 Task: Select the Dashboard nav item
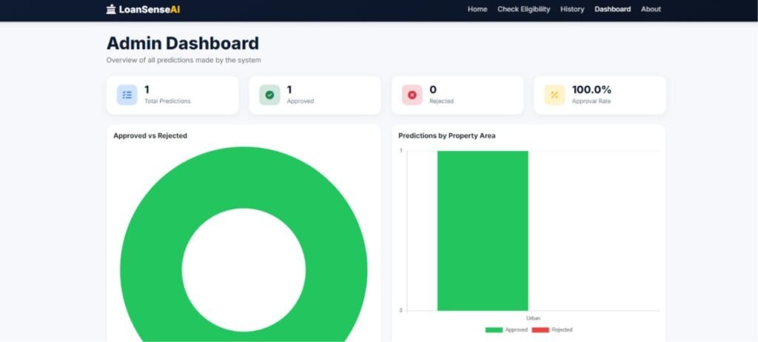pyautogui.click(x=612, y=9)
